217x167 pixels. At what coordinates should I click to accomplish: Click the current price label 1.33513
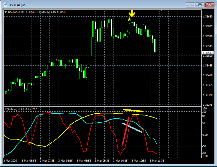tap(208, 53)
